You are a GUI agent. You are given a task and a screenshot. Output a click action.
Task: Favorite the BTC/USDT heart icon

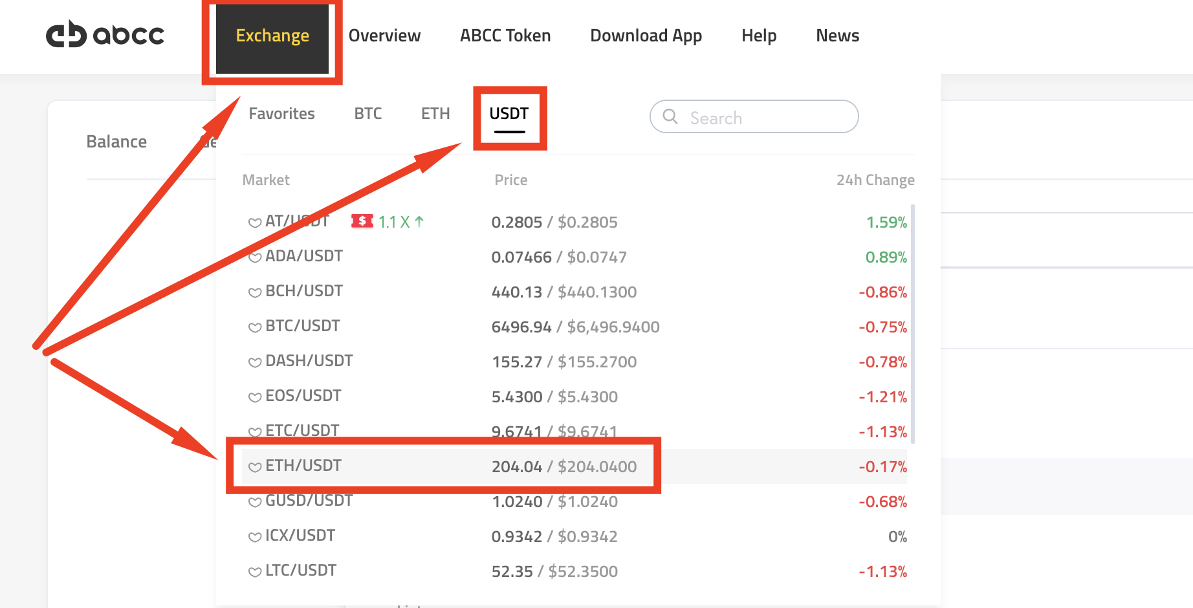point(254,327)
